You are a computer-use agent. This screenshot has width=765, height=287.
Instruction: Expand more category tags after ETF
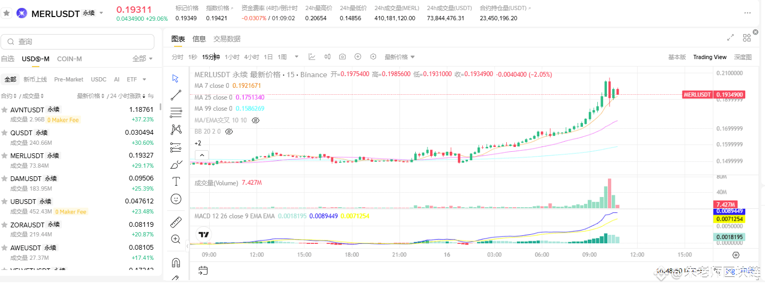[144, 79]
